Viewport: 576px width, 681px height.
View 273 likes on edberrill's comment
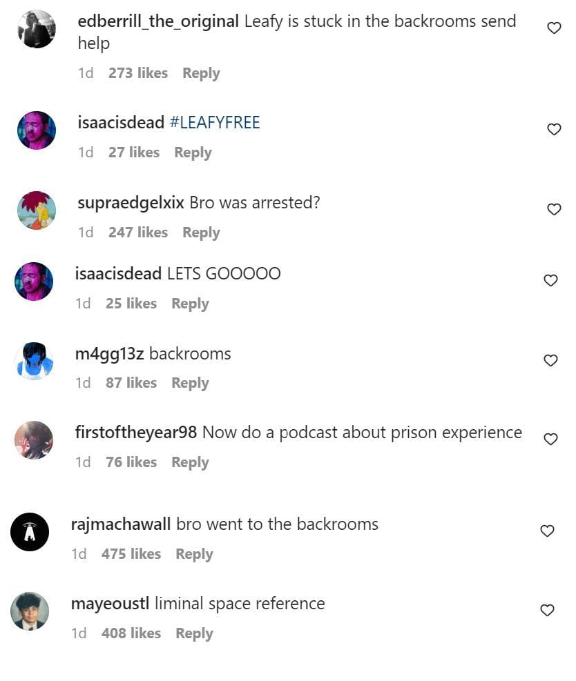(138, 73)
